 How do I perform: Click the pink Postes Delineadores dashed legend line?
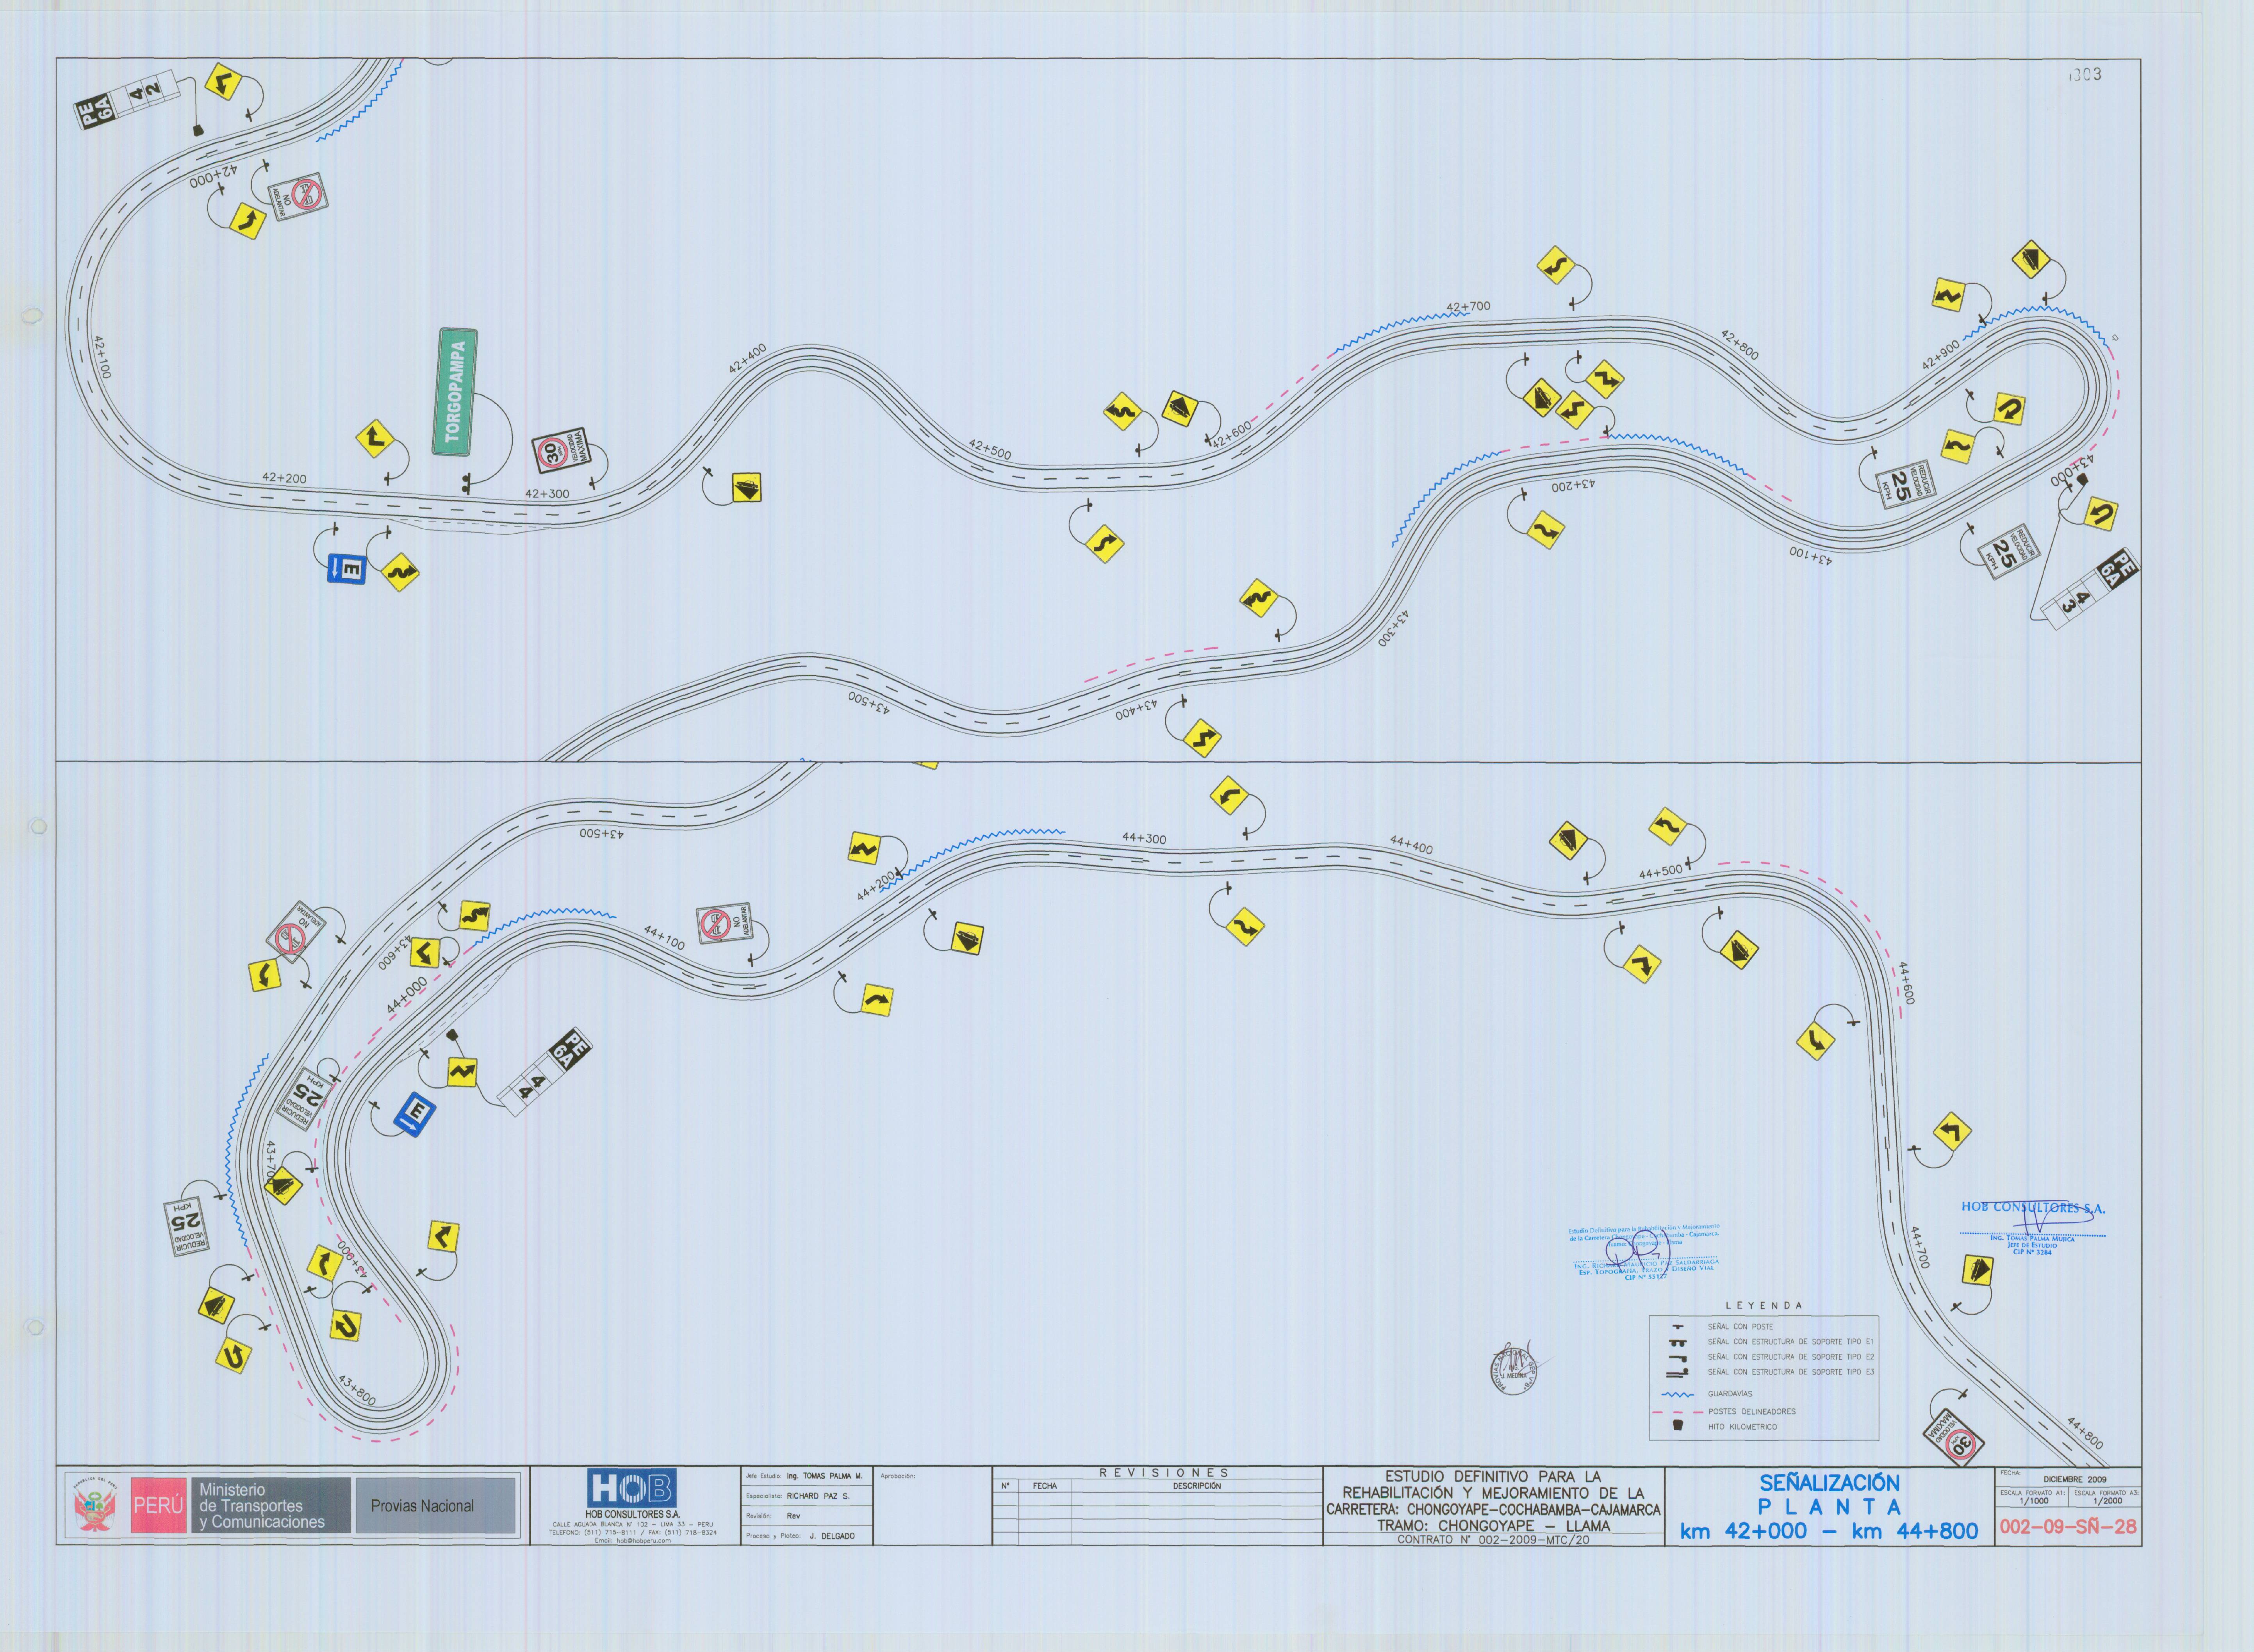coord(1677,1411)
